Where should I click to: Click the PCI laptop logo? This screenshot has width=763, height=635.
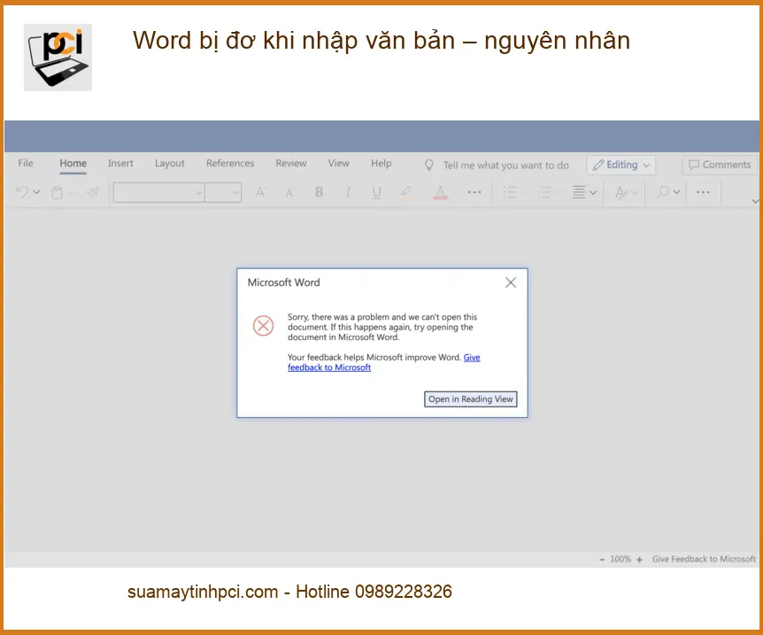coord(58,58)
